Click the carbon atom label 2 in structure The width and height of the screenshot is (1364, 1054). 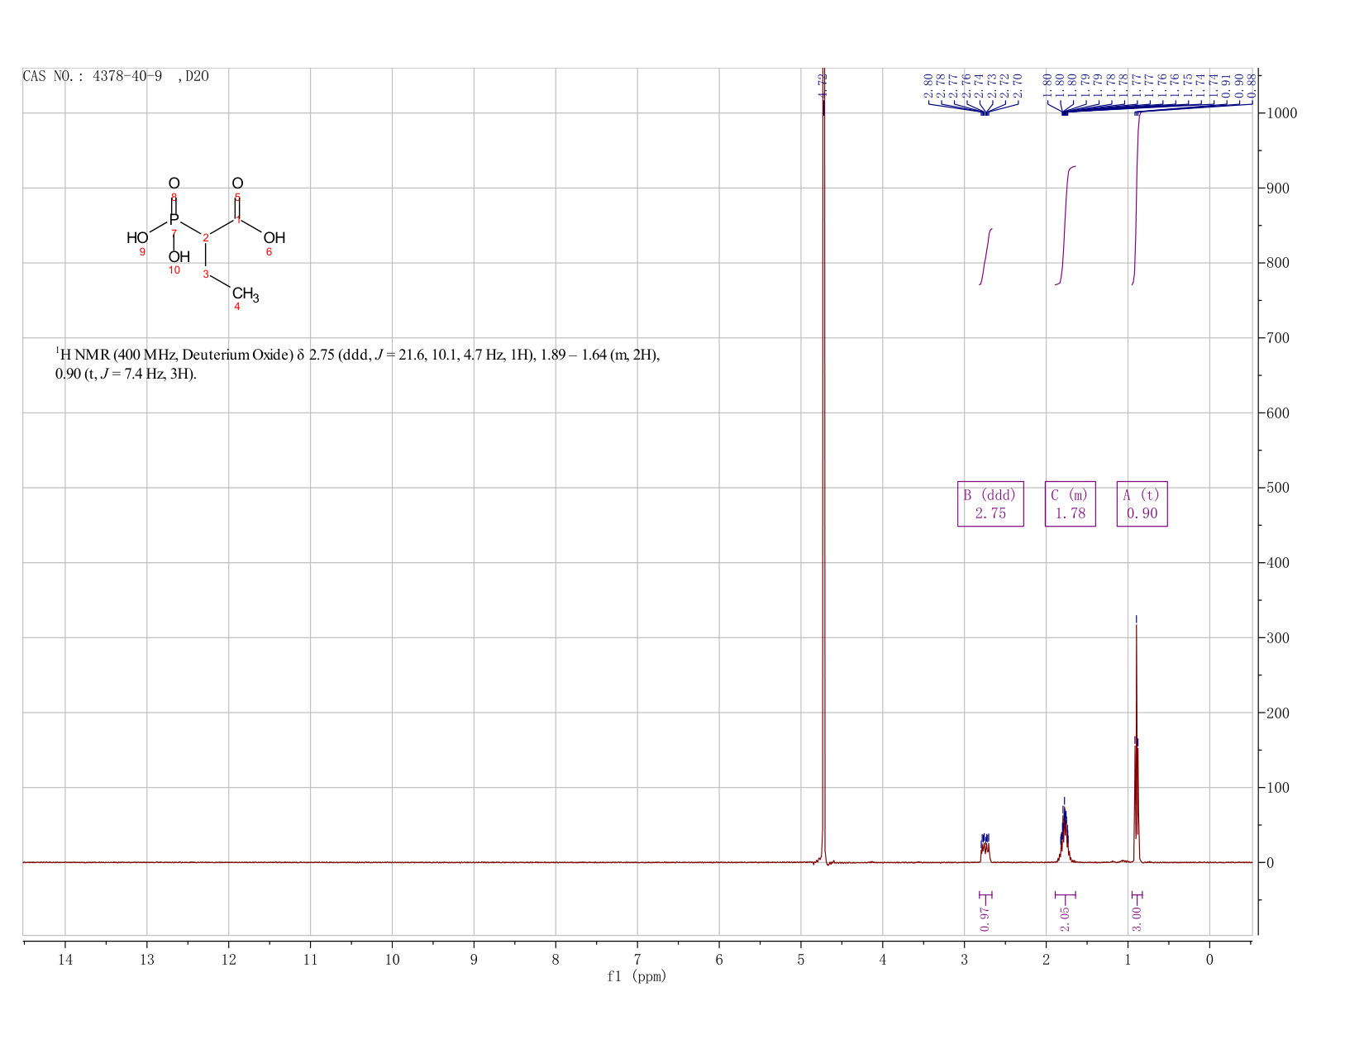(206, 238)
